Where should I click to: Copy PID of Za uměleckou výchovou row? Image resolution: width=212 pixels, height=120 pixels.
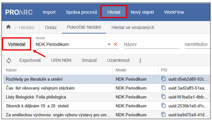163,115
